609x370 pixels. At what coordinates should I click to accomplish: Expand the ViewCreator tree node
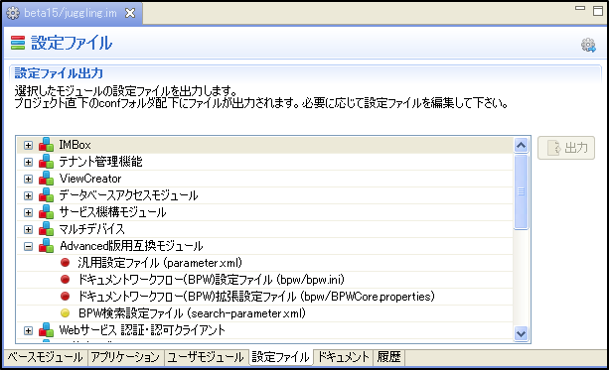coord(28,179)
